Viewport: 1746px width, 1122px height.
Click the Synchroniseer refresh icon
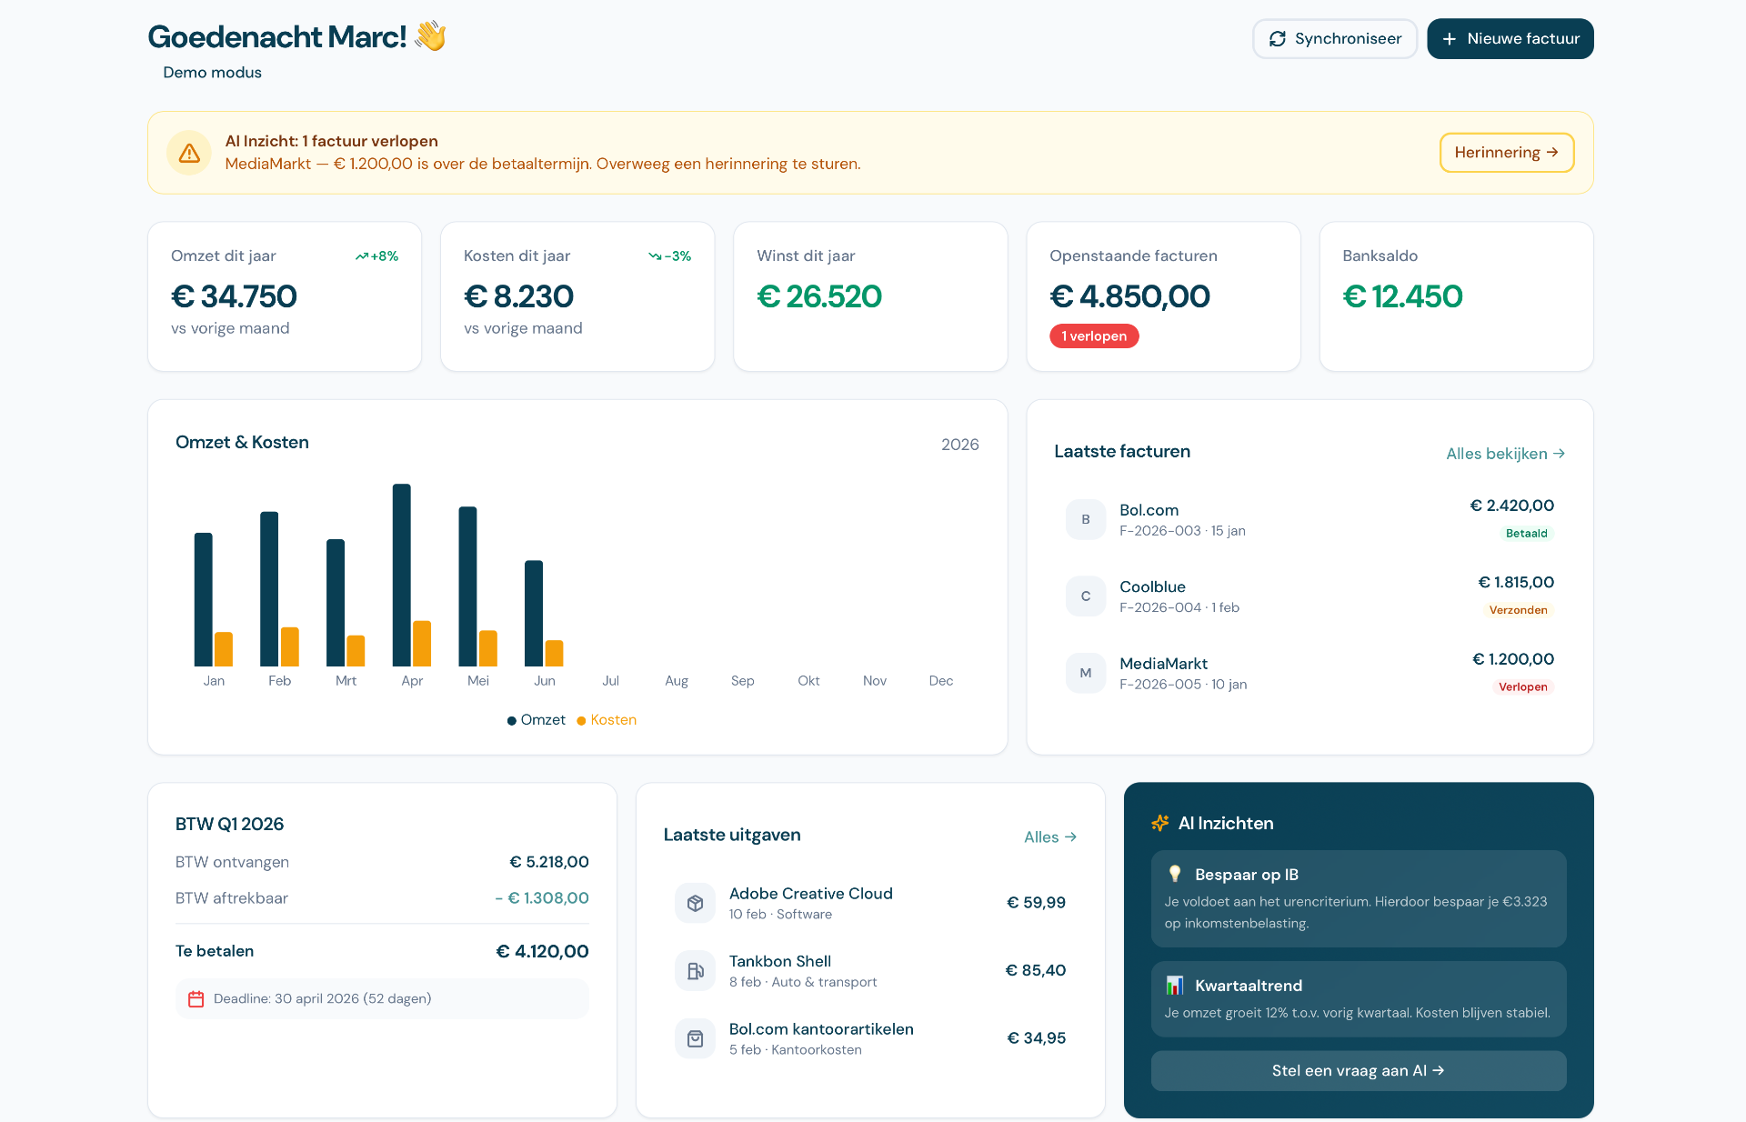tap(1278, 39)
